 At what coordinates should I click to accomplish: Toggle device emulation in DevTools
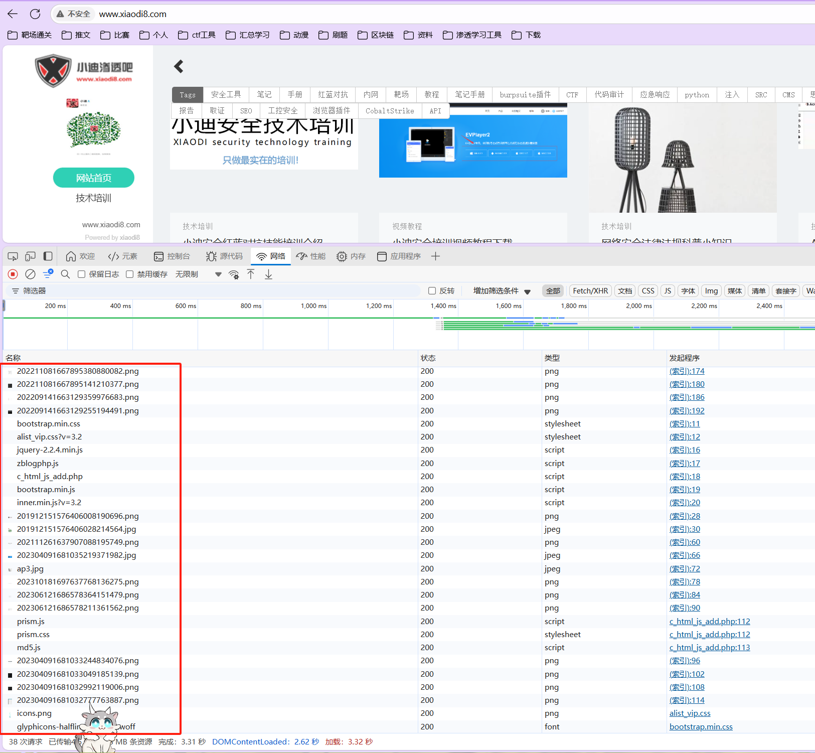tap(31, 256)
